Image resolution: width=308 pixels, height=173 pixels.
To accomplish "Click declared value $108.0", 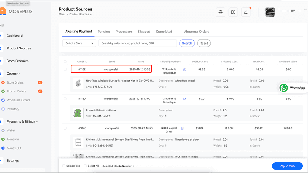I will point(288,128).
